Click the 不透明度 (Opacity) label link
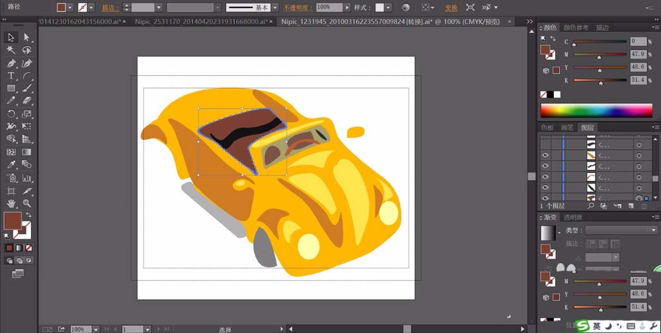 pos(298,7)
